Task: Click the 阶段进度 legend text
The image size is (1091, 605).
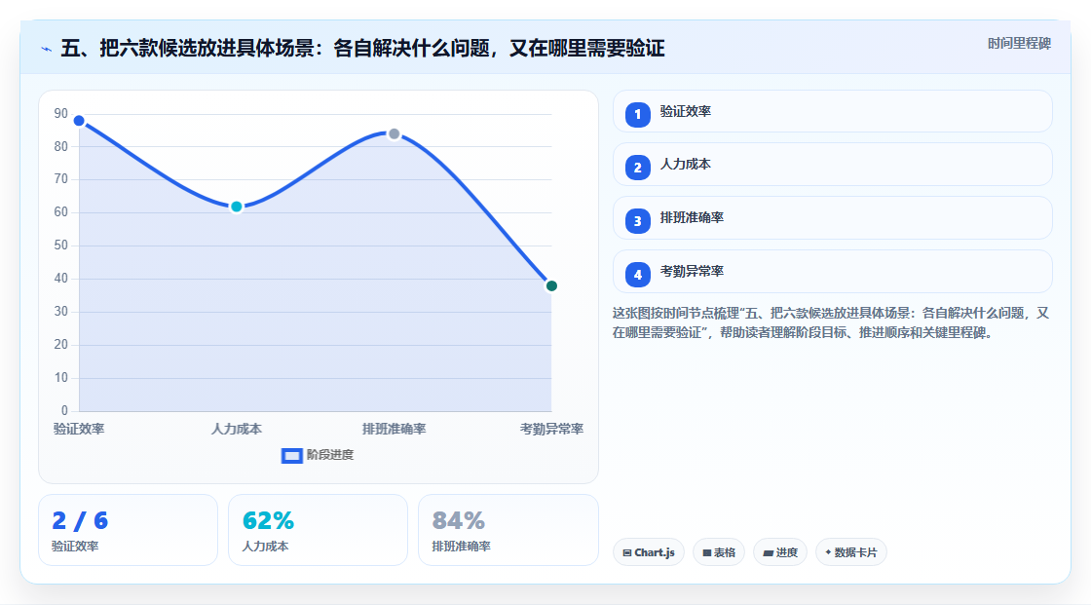Action: click(x=330, y=455)
